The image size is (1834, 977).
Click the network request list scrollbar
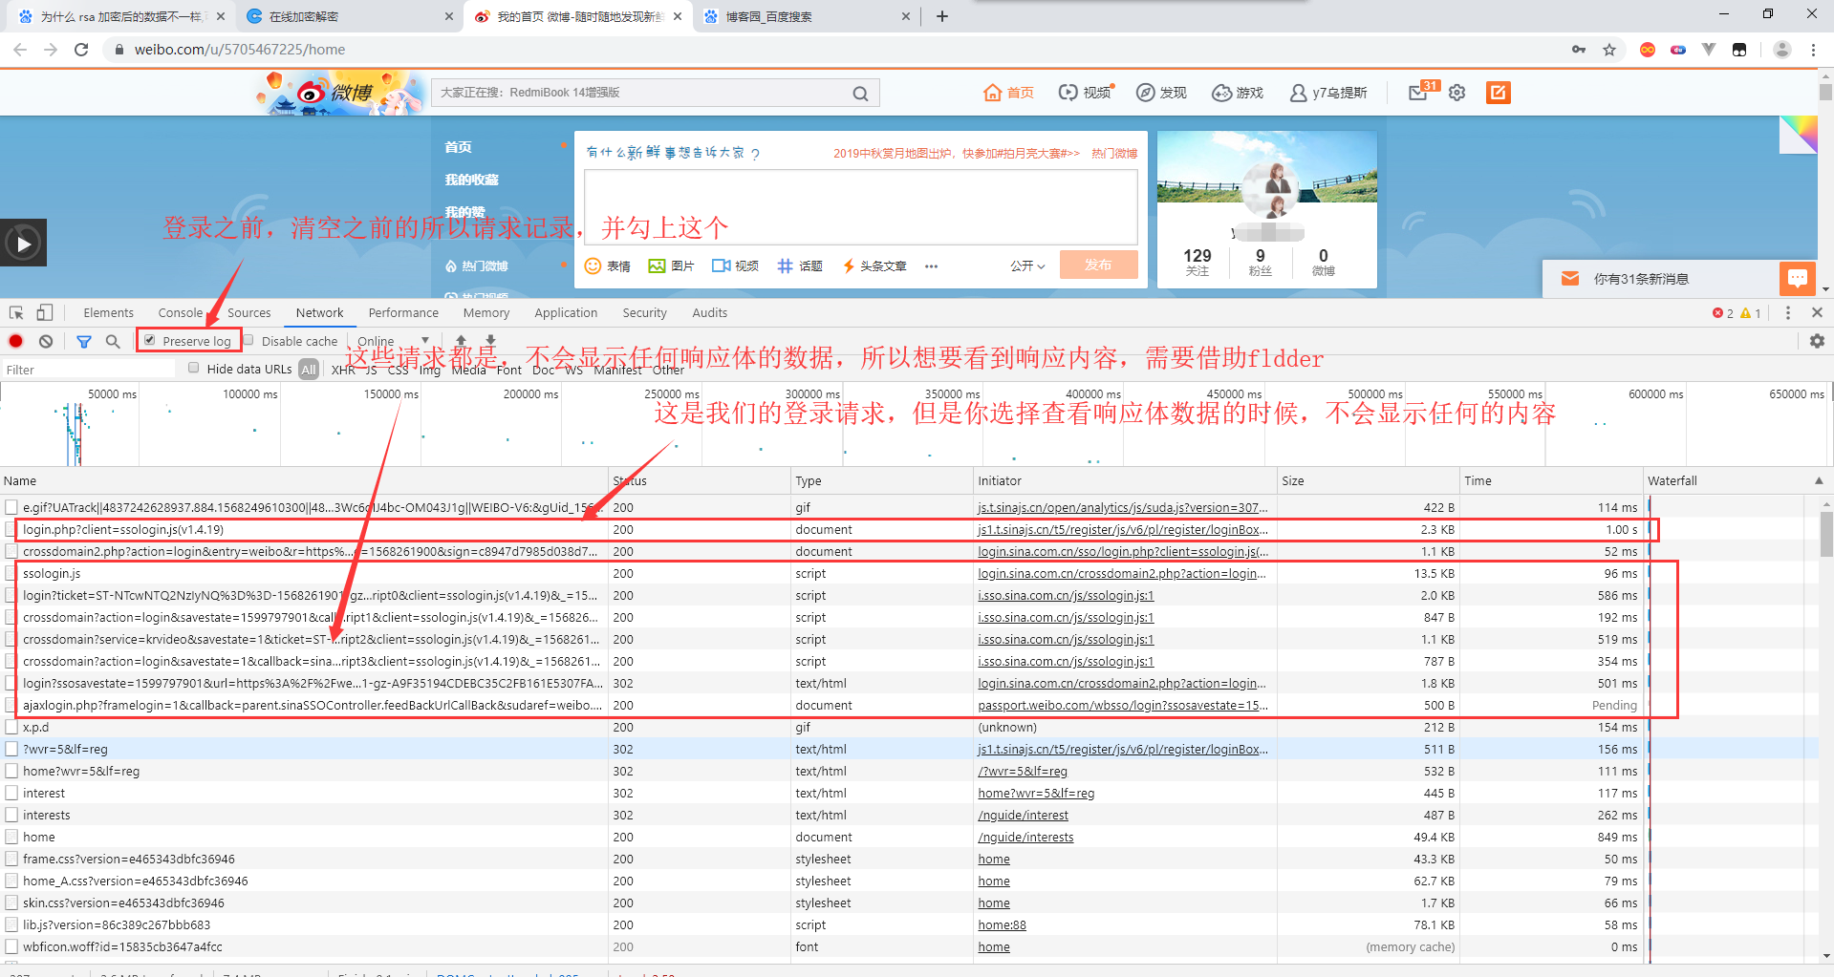click(x=1826, y=535)
